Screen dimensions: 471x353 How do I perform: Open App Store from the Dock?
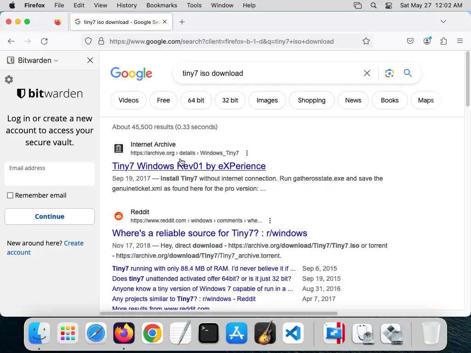click(237, 333)
